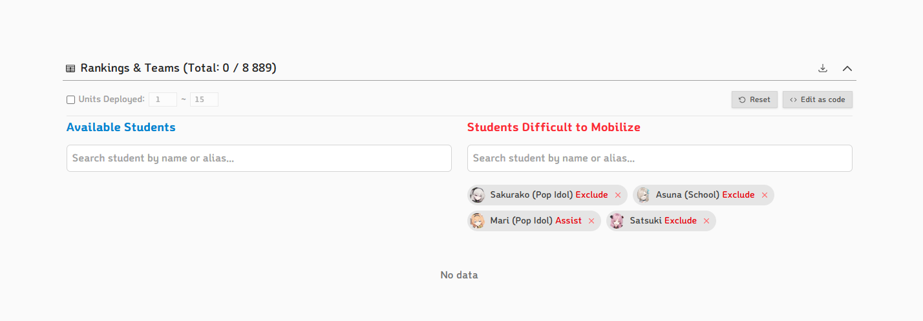Viewport: 923px width, 321px height.
Task: Click the download icon in Rankings header
Action: click(x=823, y=68)
